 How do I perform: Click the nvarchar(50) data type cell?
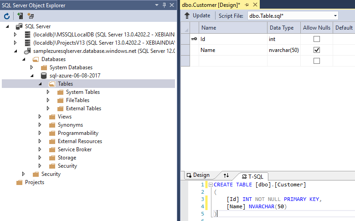click(284, 50)
